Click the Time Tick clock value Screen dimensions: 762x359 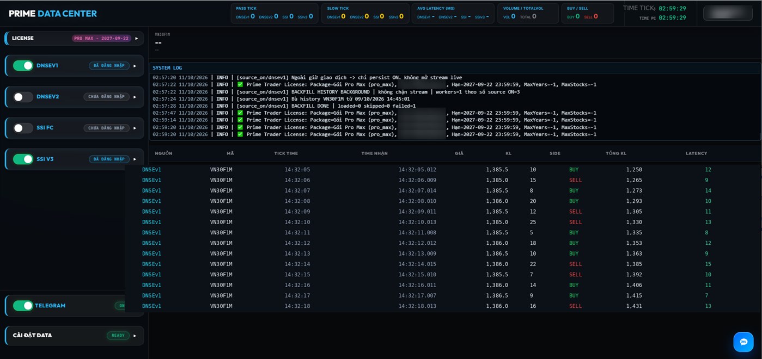coord(672,9)
